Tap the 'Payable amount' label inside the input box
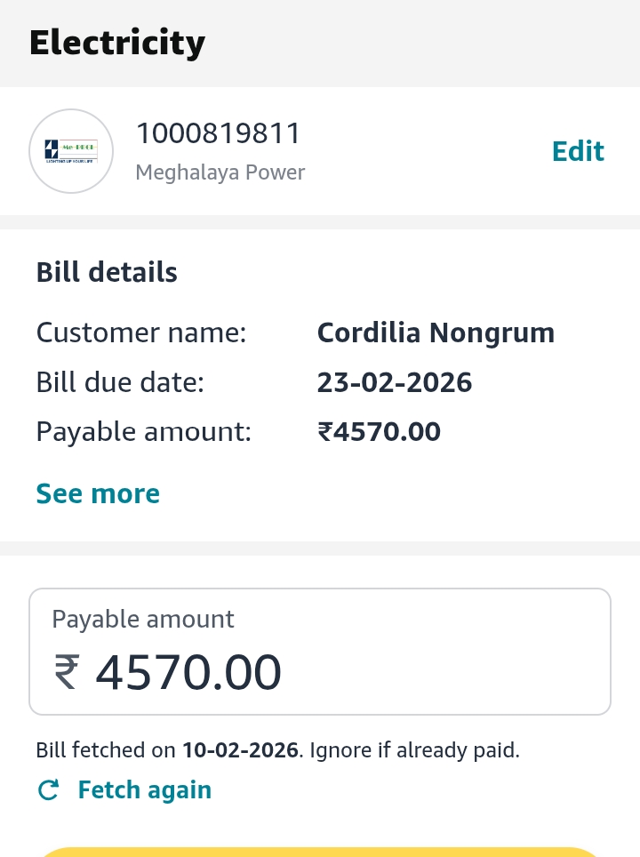 point(143,619)
